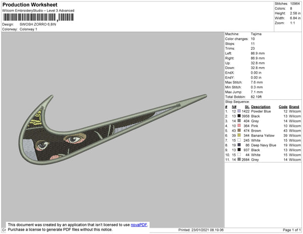Screen dimensions: 303x234
Task: Click the 'Powder Blue' description in row 1
Action: (x=261, y=111)
